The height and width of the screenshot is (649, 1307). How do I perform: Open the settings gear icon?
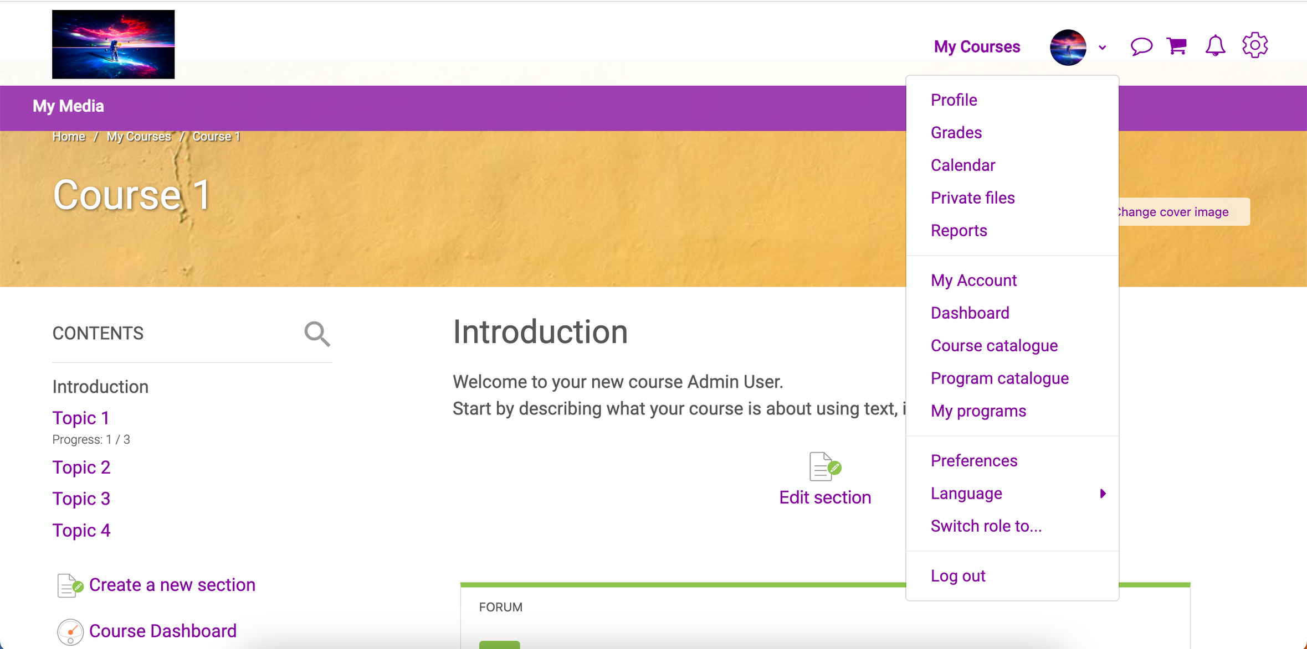tap(1255, 45)
